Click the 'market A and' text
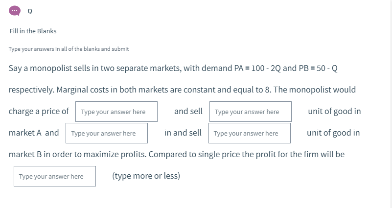Viewport: 392px width, 208px height. point(34,133)
